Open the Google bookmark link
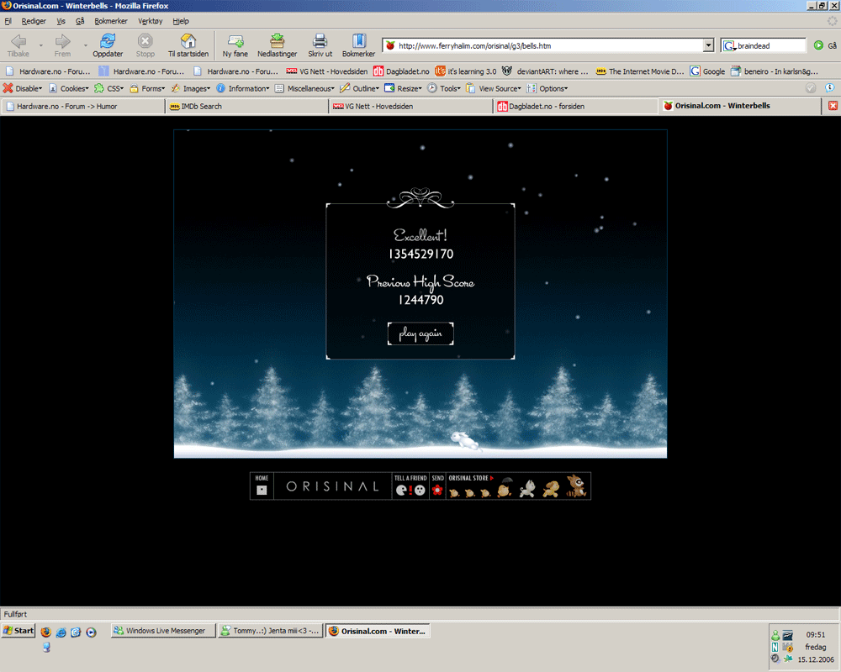841x672 pixels. click(x=707, y=71)
